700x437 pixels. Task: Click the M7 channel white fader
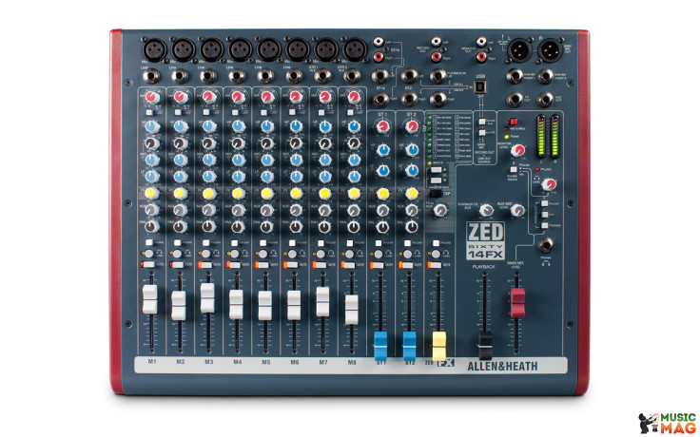pyautogui.click(x=322, y=301)
